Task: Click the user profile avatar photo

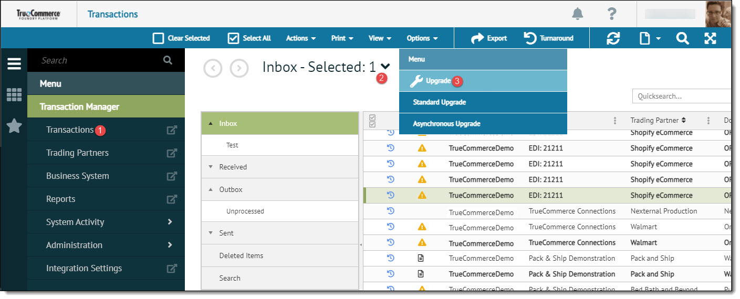Action: (x=718, y=14)
